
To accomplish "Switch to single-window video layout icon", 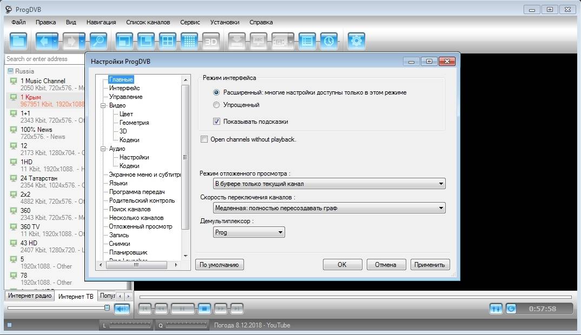I will (124, 41).
